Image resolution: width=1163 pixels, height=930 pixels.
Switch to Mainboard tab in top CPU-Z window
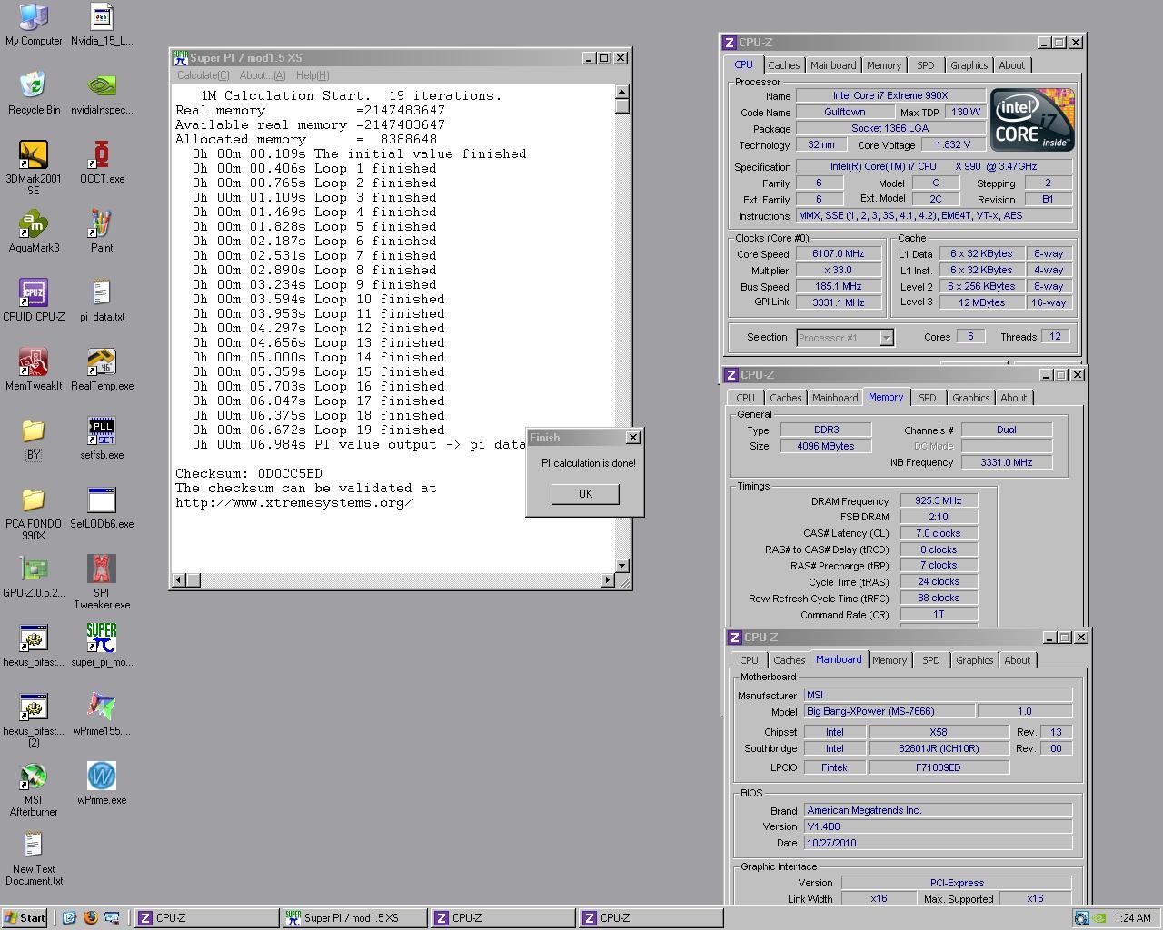(x=833, y=65)
